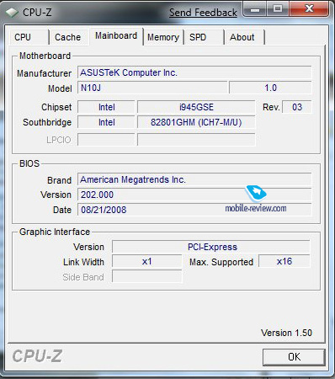
Task: Click the empty LPCIO vendor field
Action: [106, 140]
